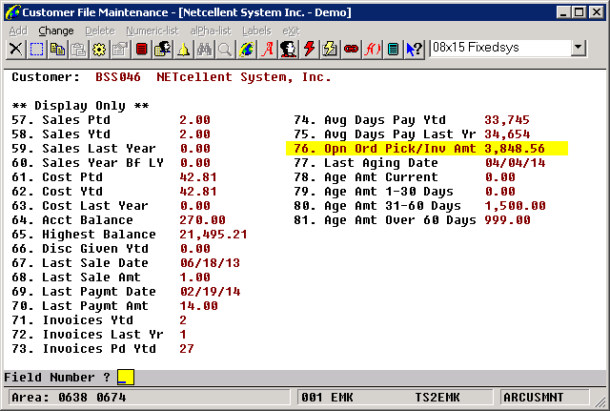
Task: Select the dashed rectangle selection tool
Action: tap(36, 50)
